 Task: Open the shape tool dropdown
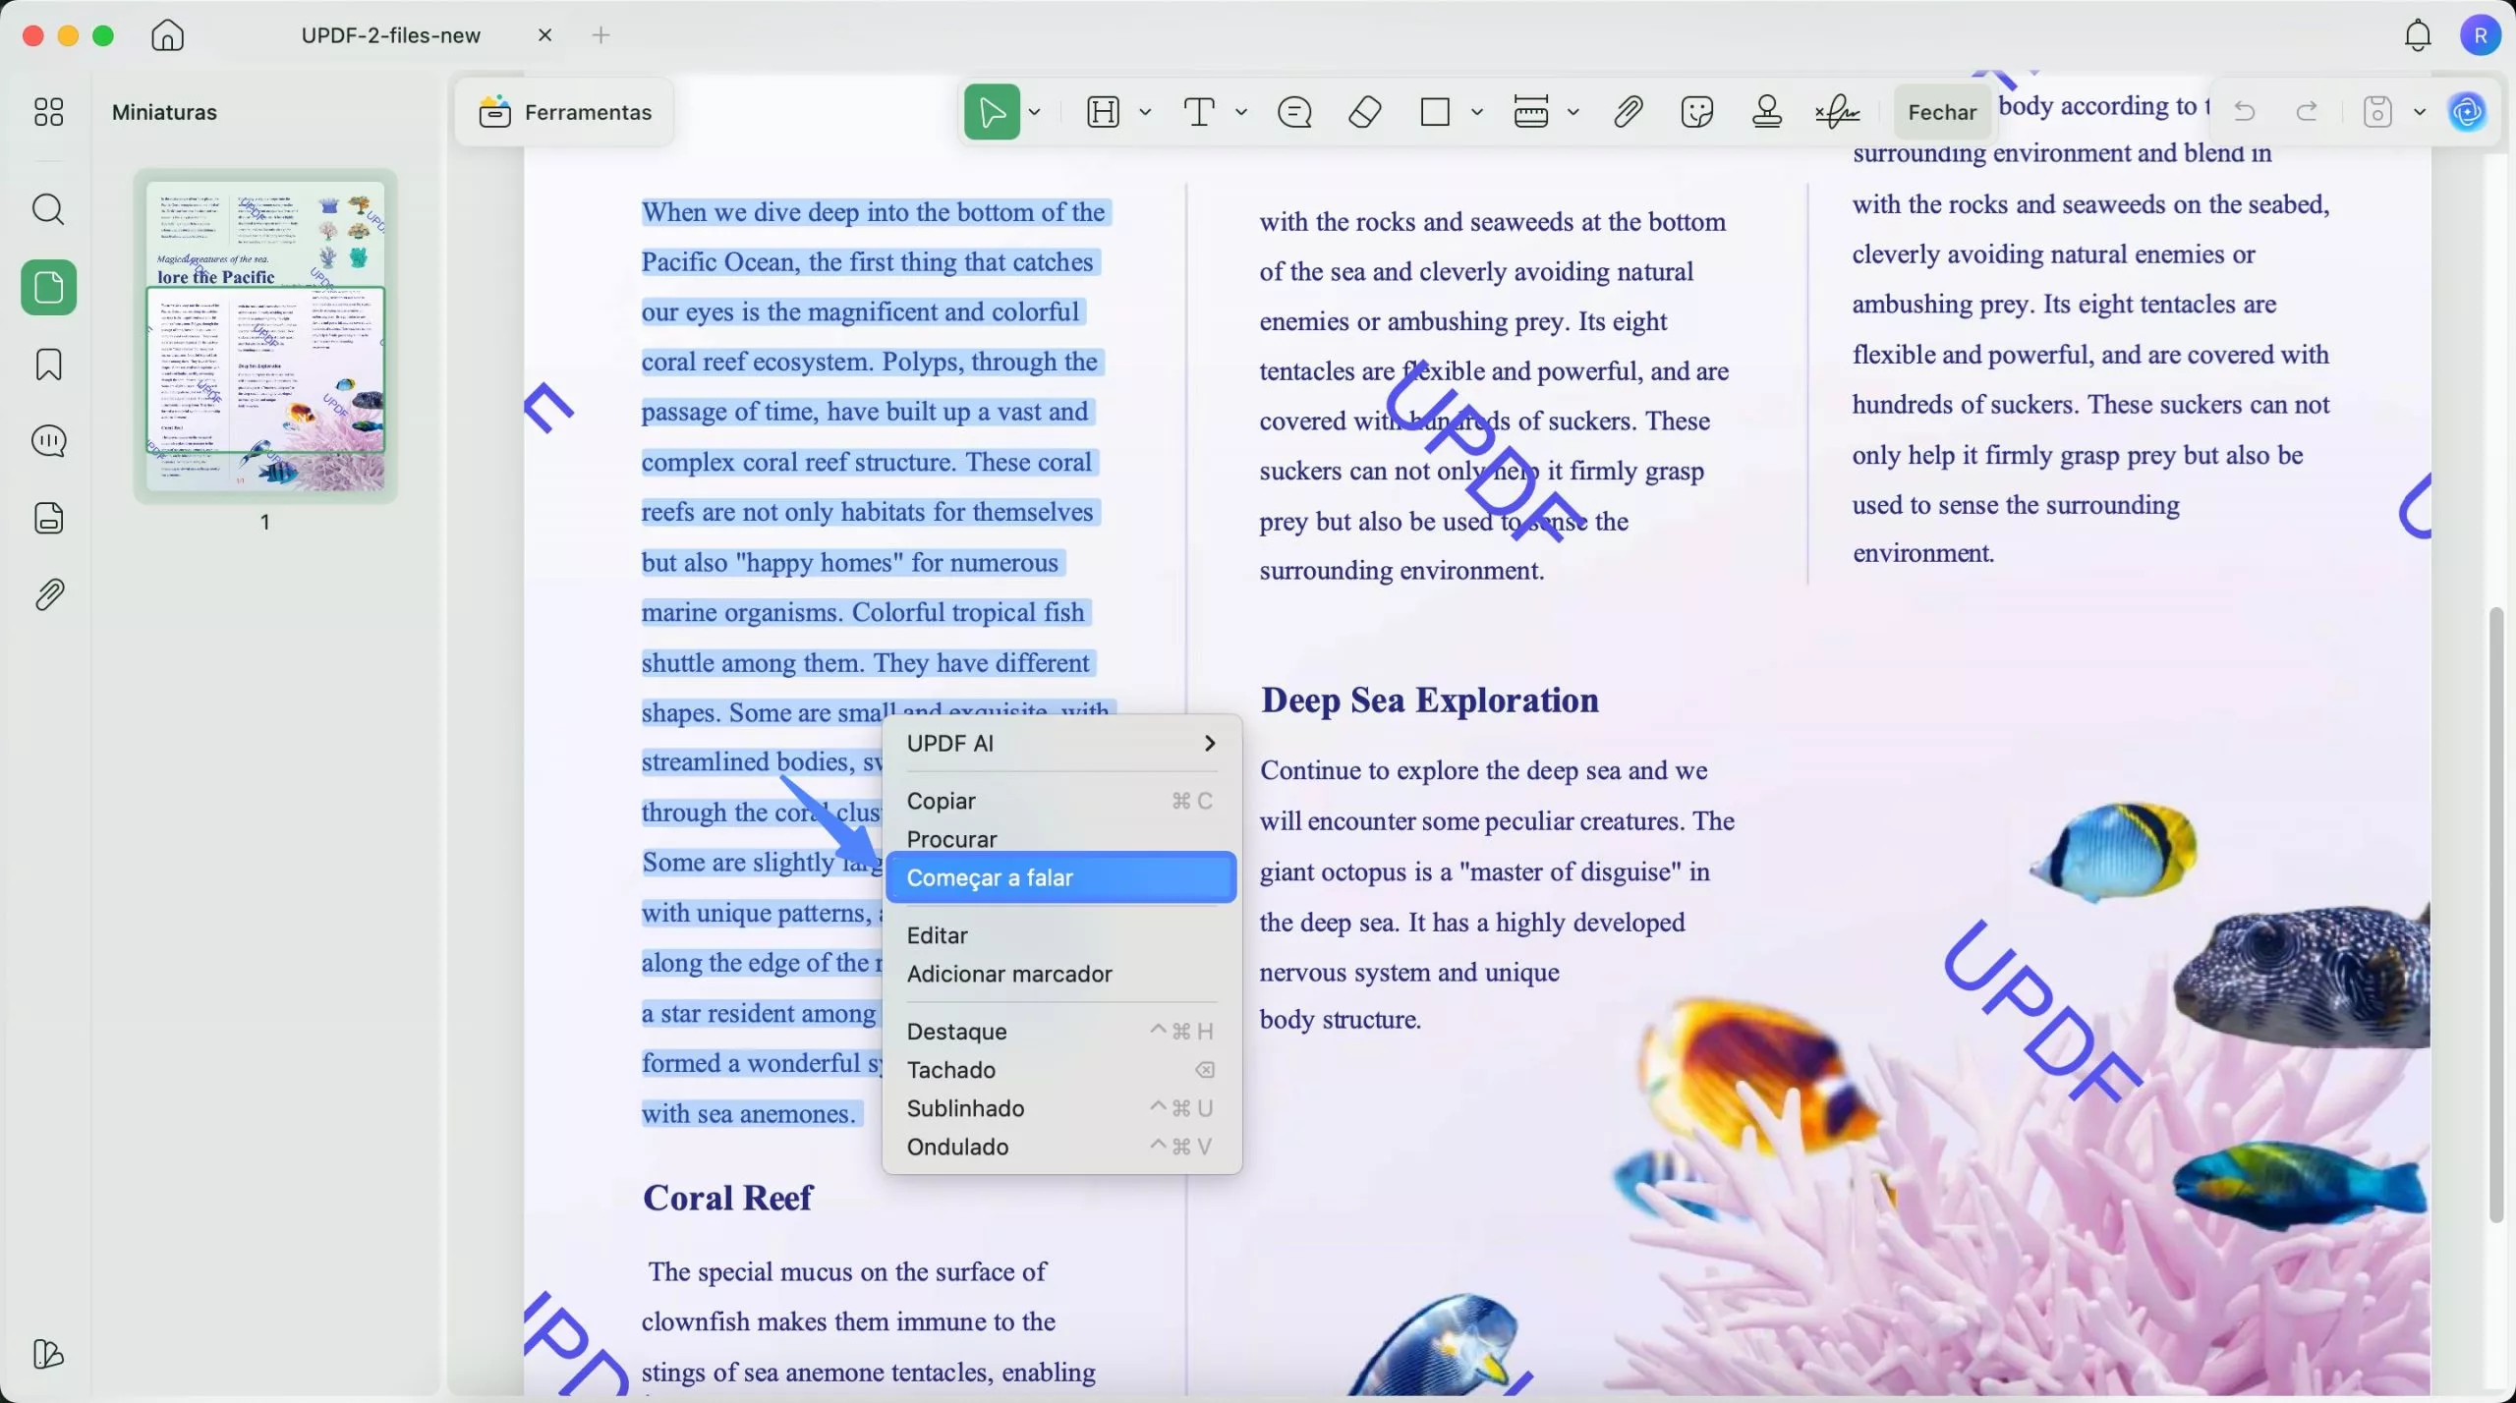pyautogui.click(x=1477, y=111)
